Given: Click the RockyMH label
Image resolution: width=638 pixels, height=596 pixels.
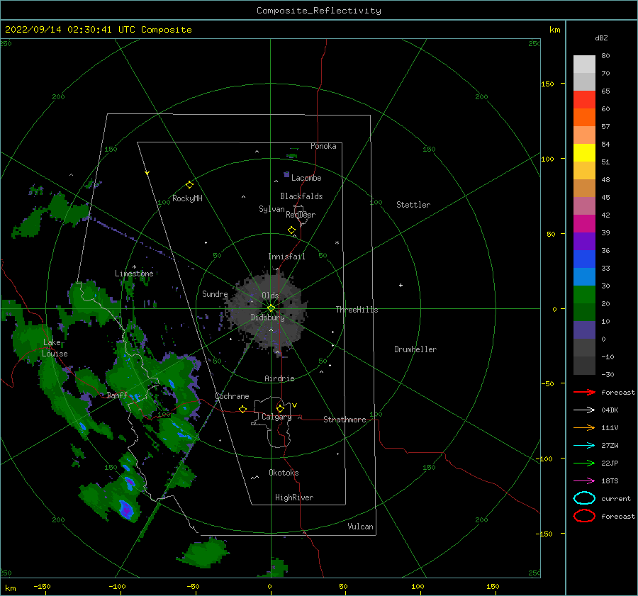Looking at the screenshot, I should pyautogui.click(x=187, y=198).
